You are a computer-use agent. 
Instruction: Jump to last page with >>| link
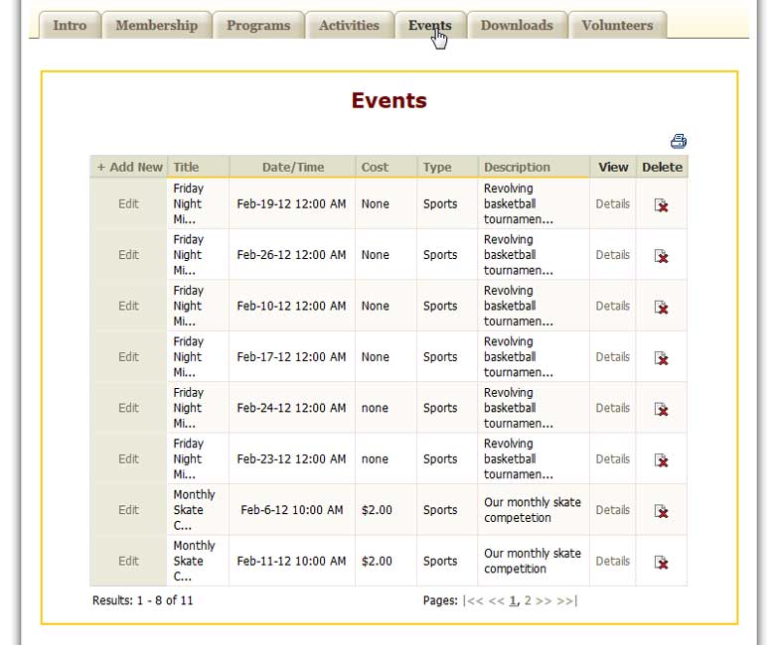click(567, 600)
